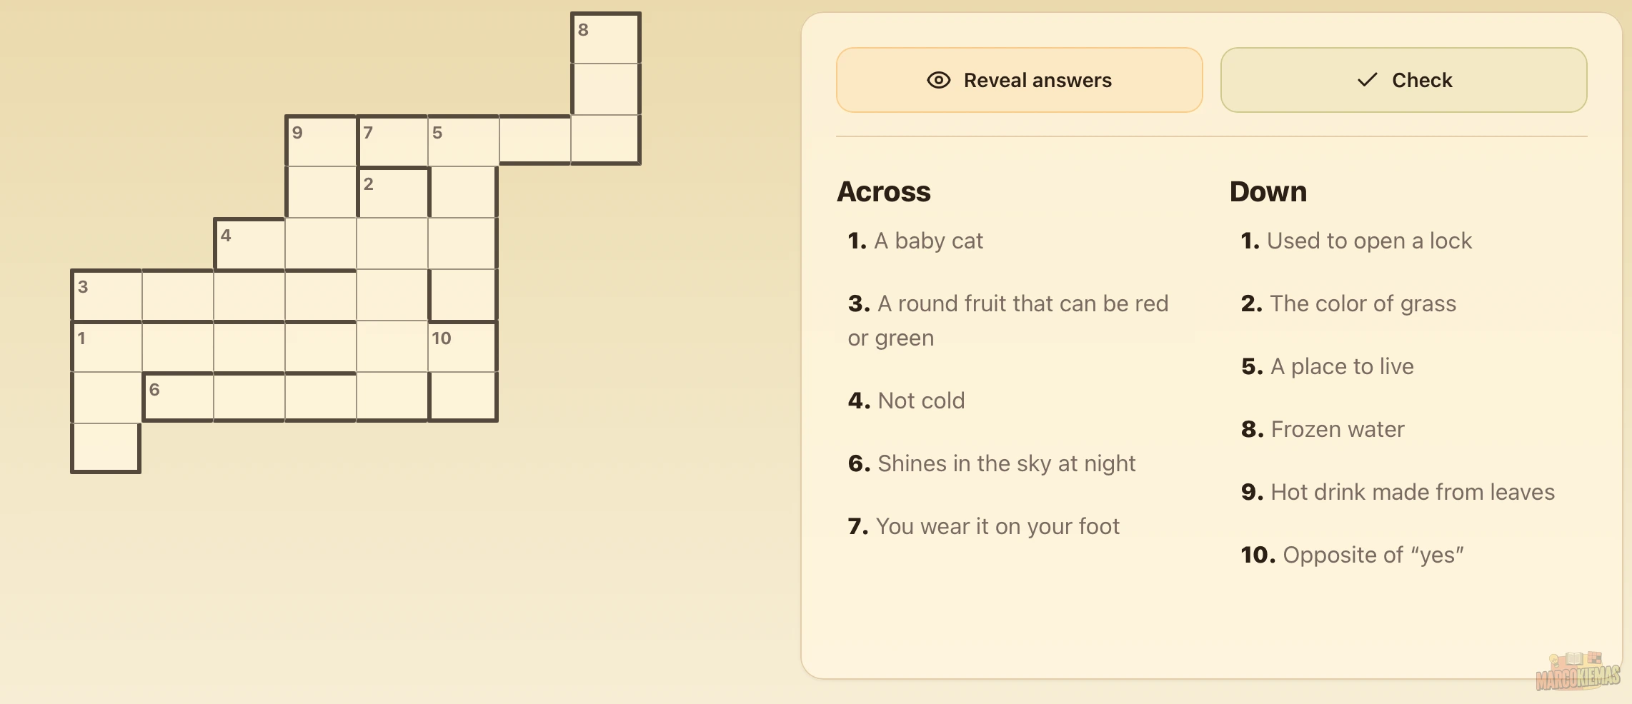Click the Across section heading

pyautogui.click(x=884, y=191)
